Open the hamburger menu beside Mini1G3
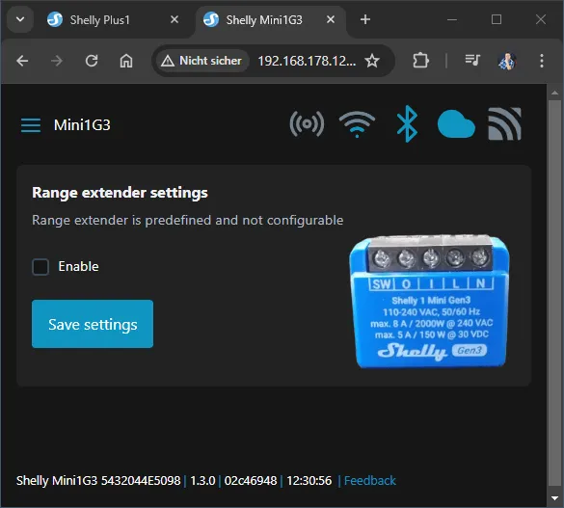The image size is (564, 508). coord(31,125)
